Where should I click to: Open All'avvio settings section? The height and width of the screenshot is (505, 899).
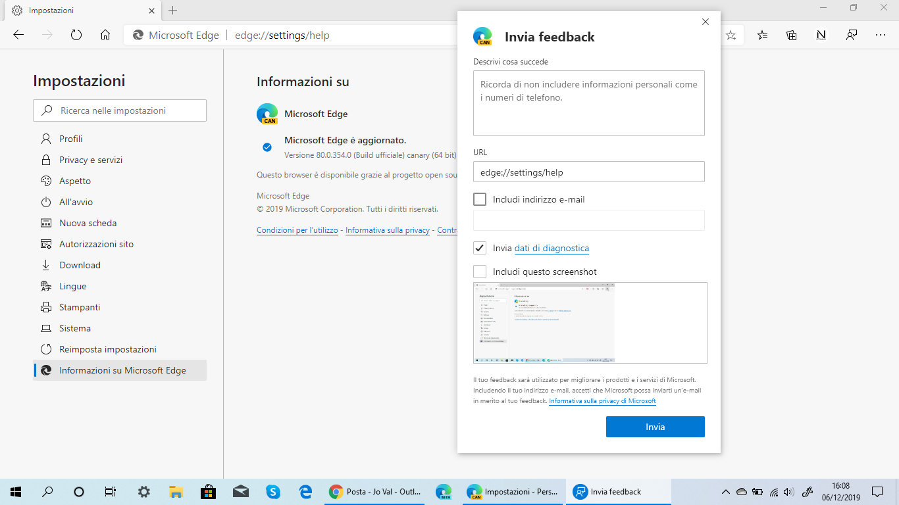(x=120, y=202)
